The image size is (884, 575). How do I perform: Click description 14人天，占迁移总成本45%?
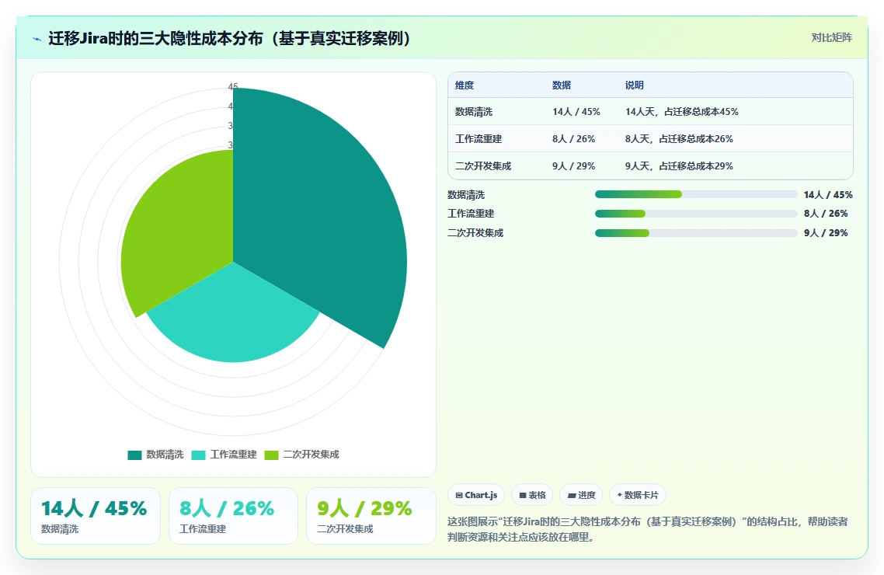coord(681,112)
